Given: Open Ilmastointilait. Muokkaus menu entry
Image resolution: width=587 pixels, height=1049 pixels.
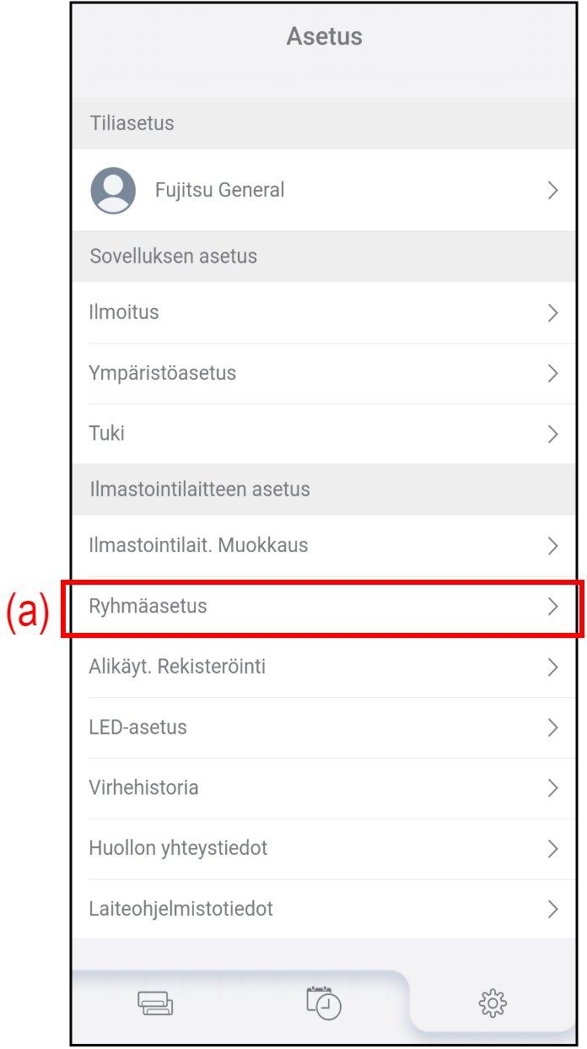Looking at the screenshot, I should pyautogui.click(x=198, y=545).
